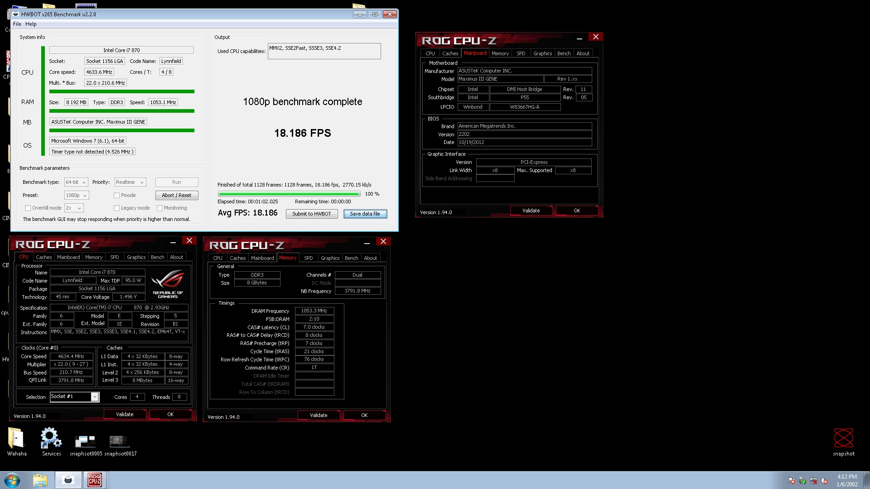Open the Help menu in HWBOT

point(31,24)
